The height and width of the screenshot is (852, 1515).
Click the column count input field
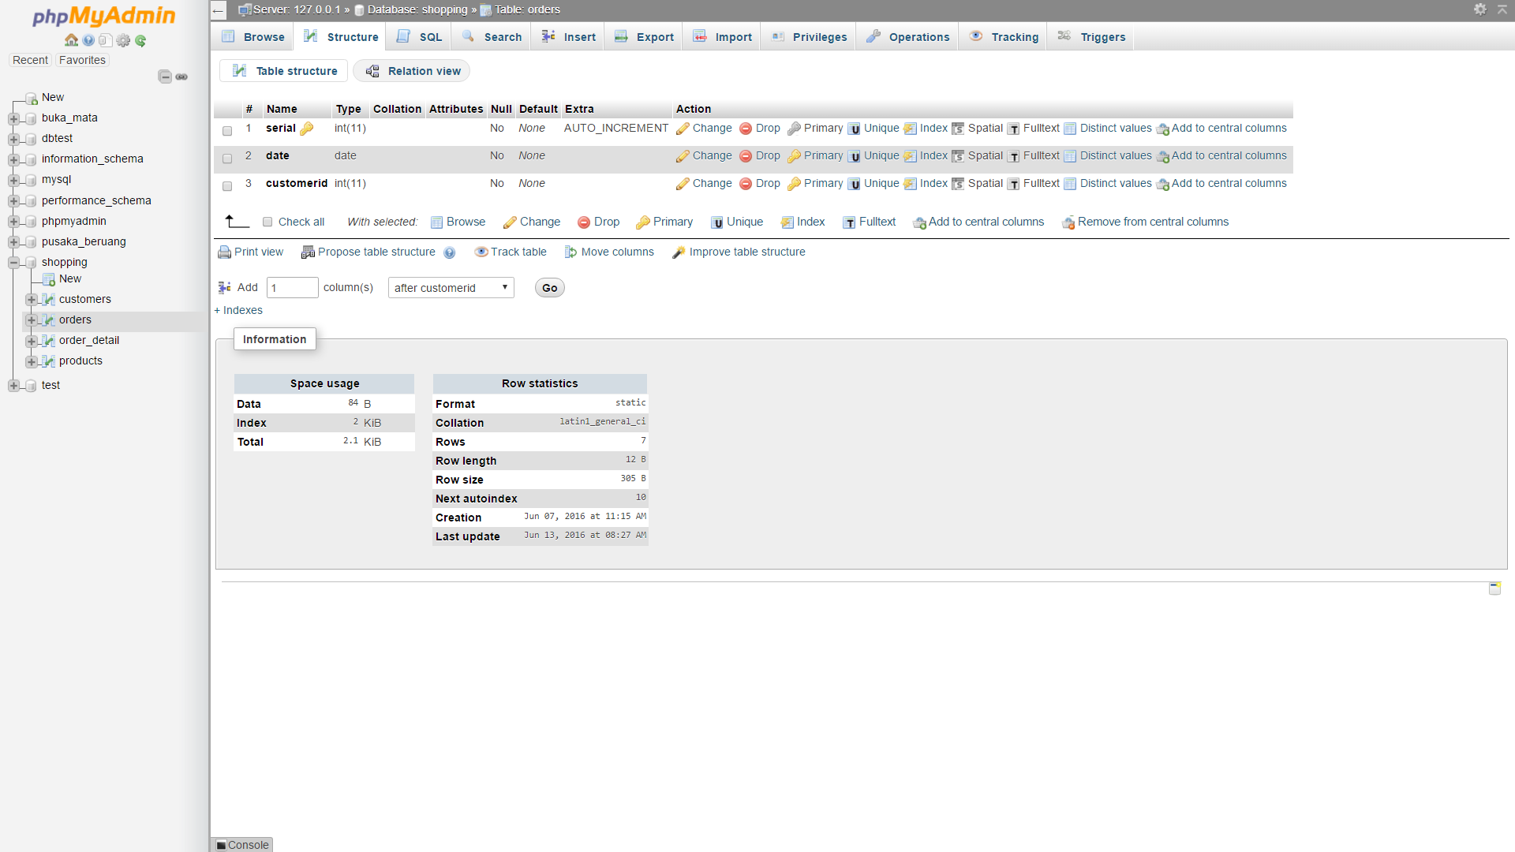coord(292,288)
